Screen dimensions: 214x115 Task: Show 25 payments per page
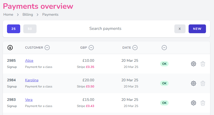13,29
